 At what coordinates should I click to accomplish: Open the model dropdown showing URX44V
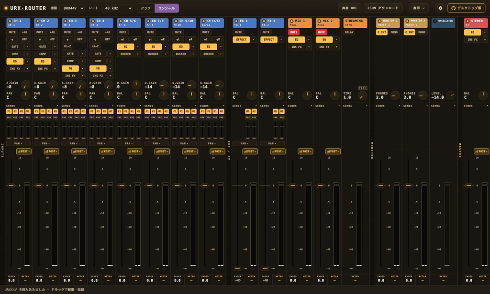72,8
